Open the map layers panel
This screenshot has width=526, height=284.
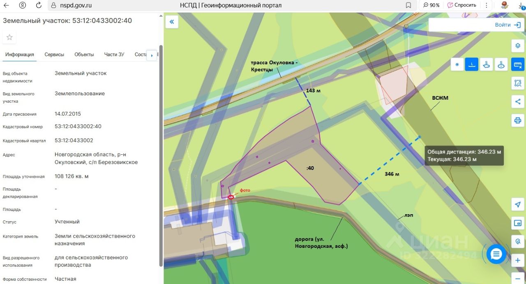click(x=518, y=46)
